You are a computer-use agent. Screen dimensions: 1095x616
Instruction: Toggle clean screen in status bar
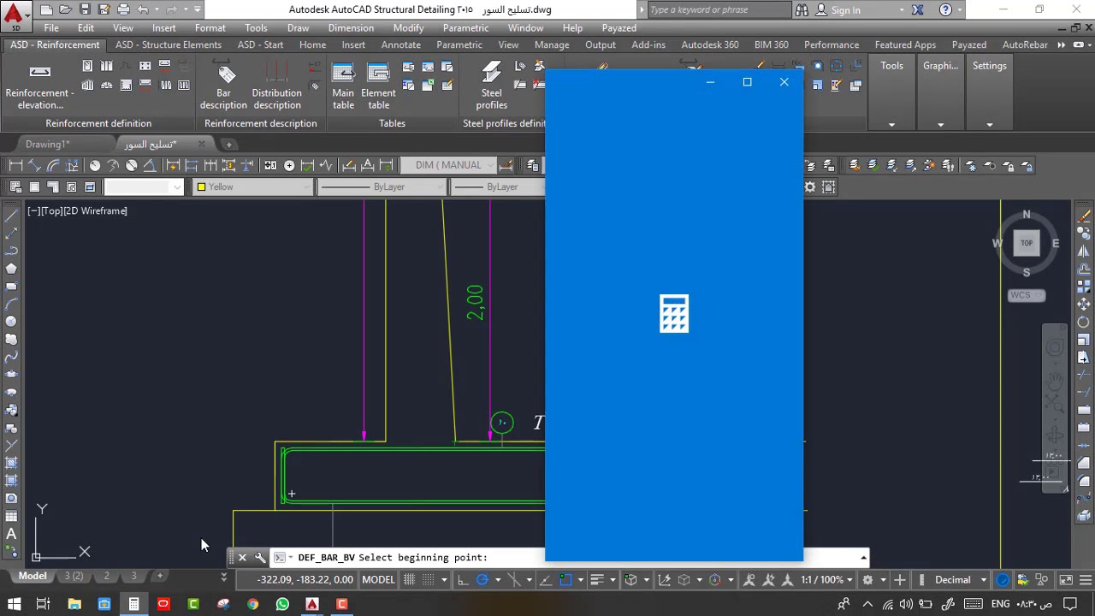click(x=1066, y=580)
